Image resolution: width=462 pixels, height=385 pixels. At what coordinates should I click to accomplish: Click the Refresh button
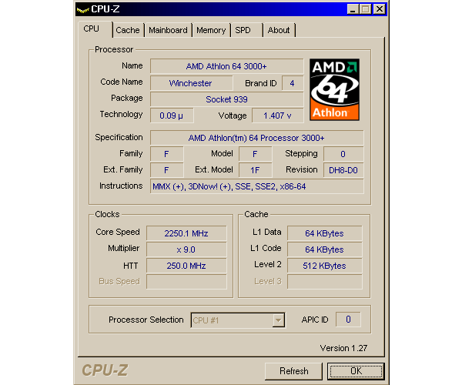pos(294,371)
